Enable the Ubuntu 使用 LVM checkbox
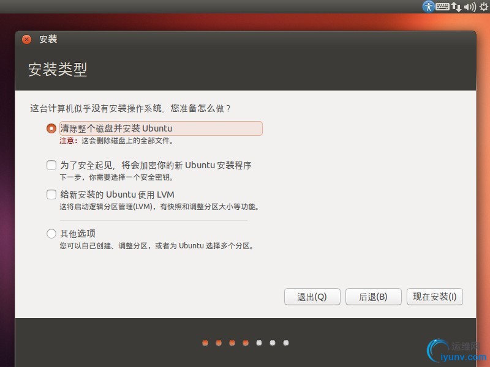 click(51, 195)
